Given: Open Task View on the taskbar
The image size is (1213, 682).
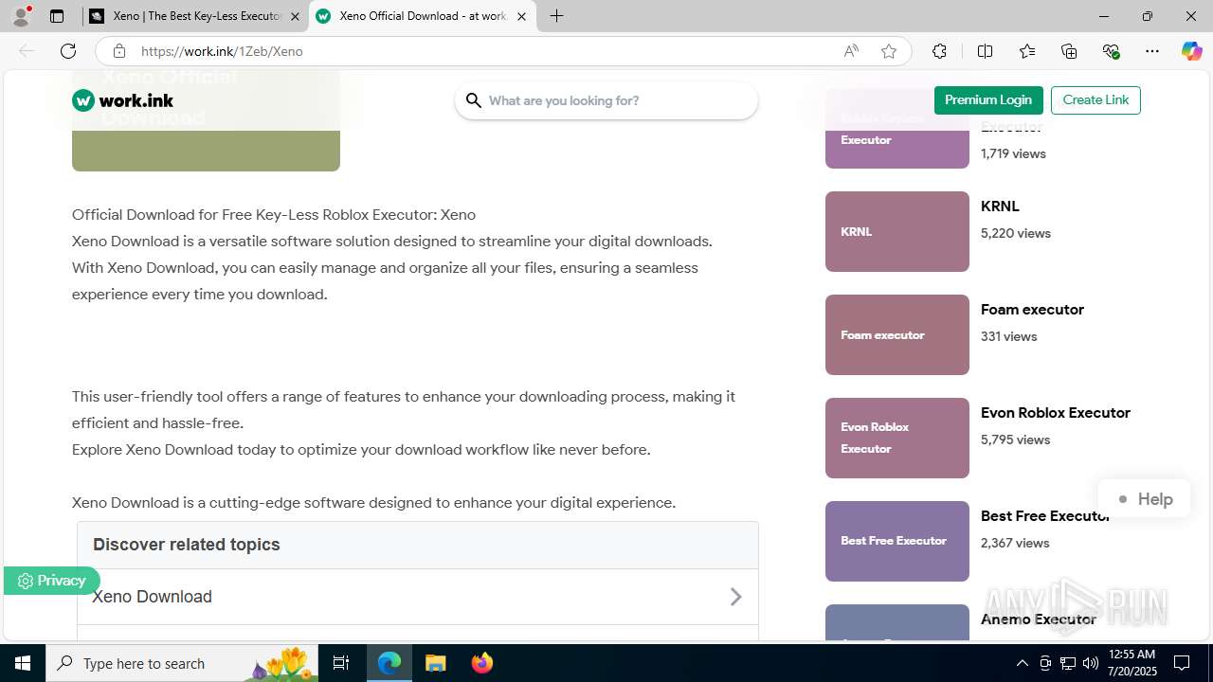Looking at the screenshot, I should click(x=341, y=663).
